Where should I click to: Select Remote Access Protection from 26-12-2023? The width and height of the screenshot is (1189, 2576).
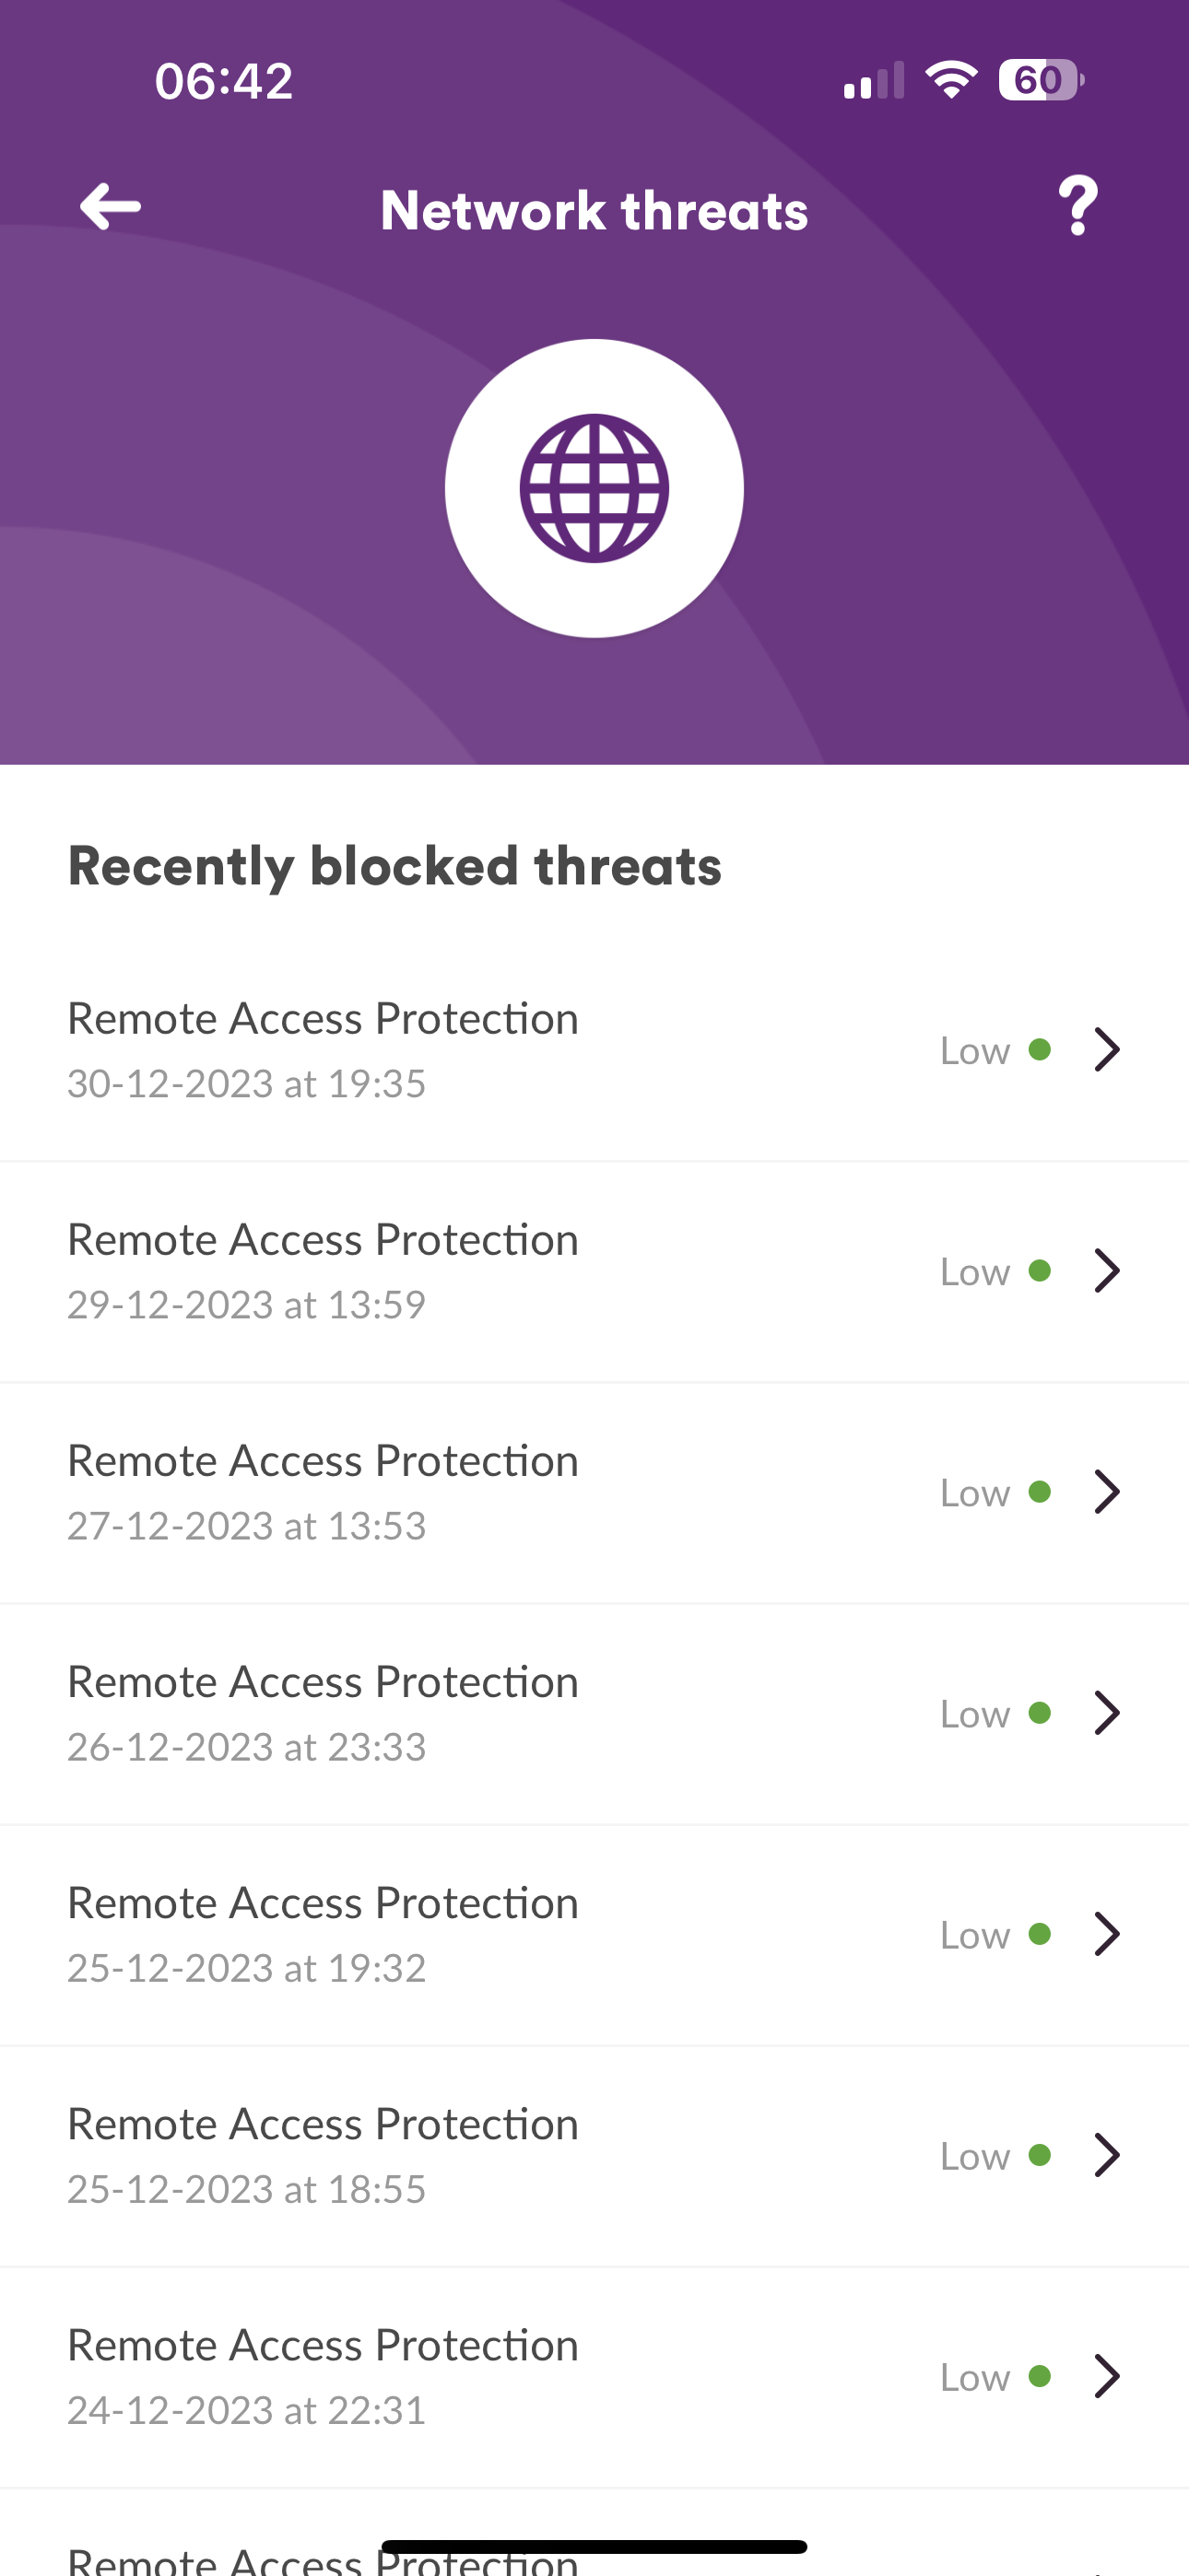point(323,1683)
